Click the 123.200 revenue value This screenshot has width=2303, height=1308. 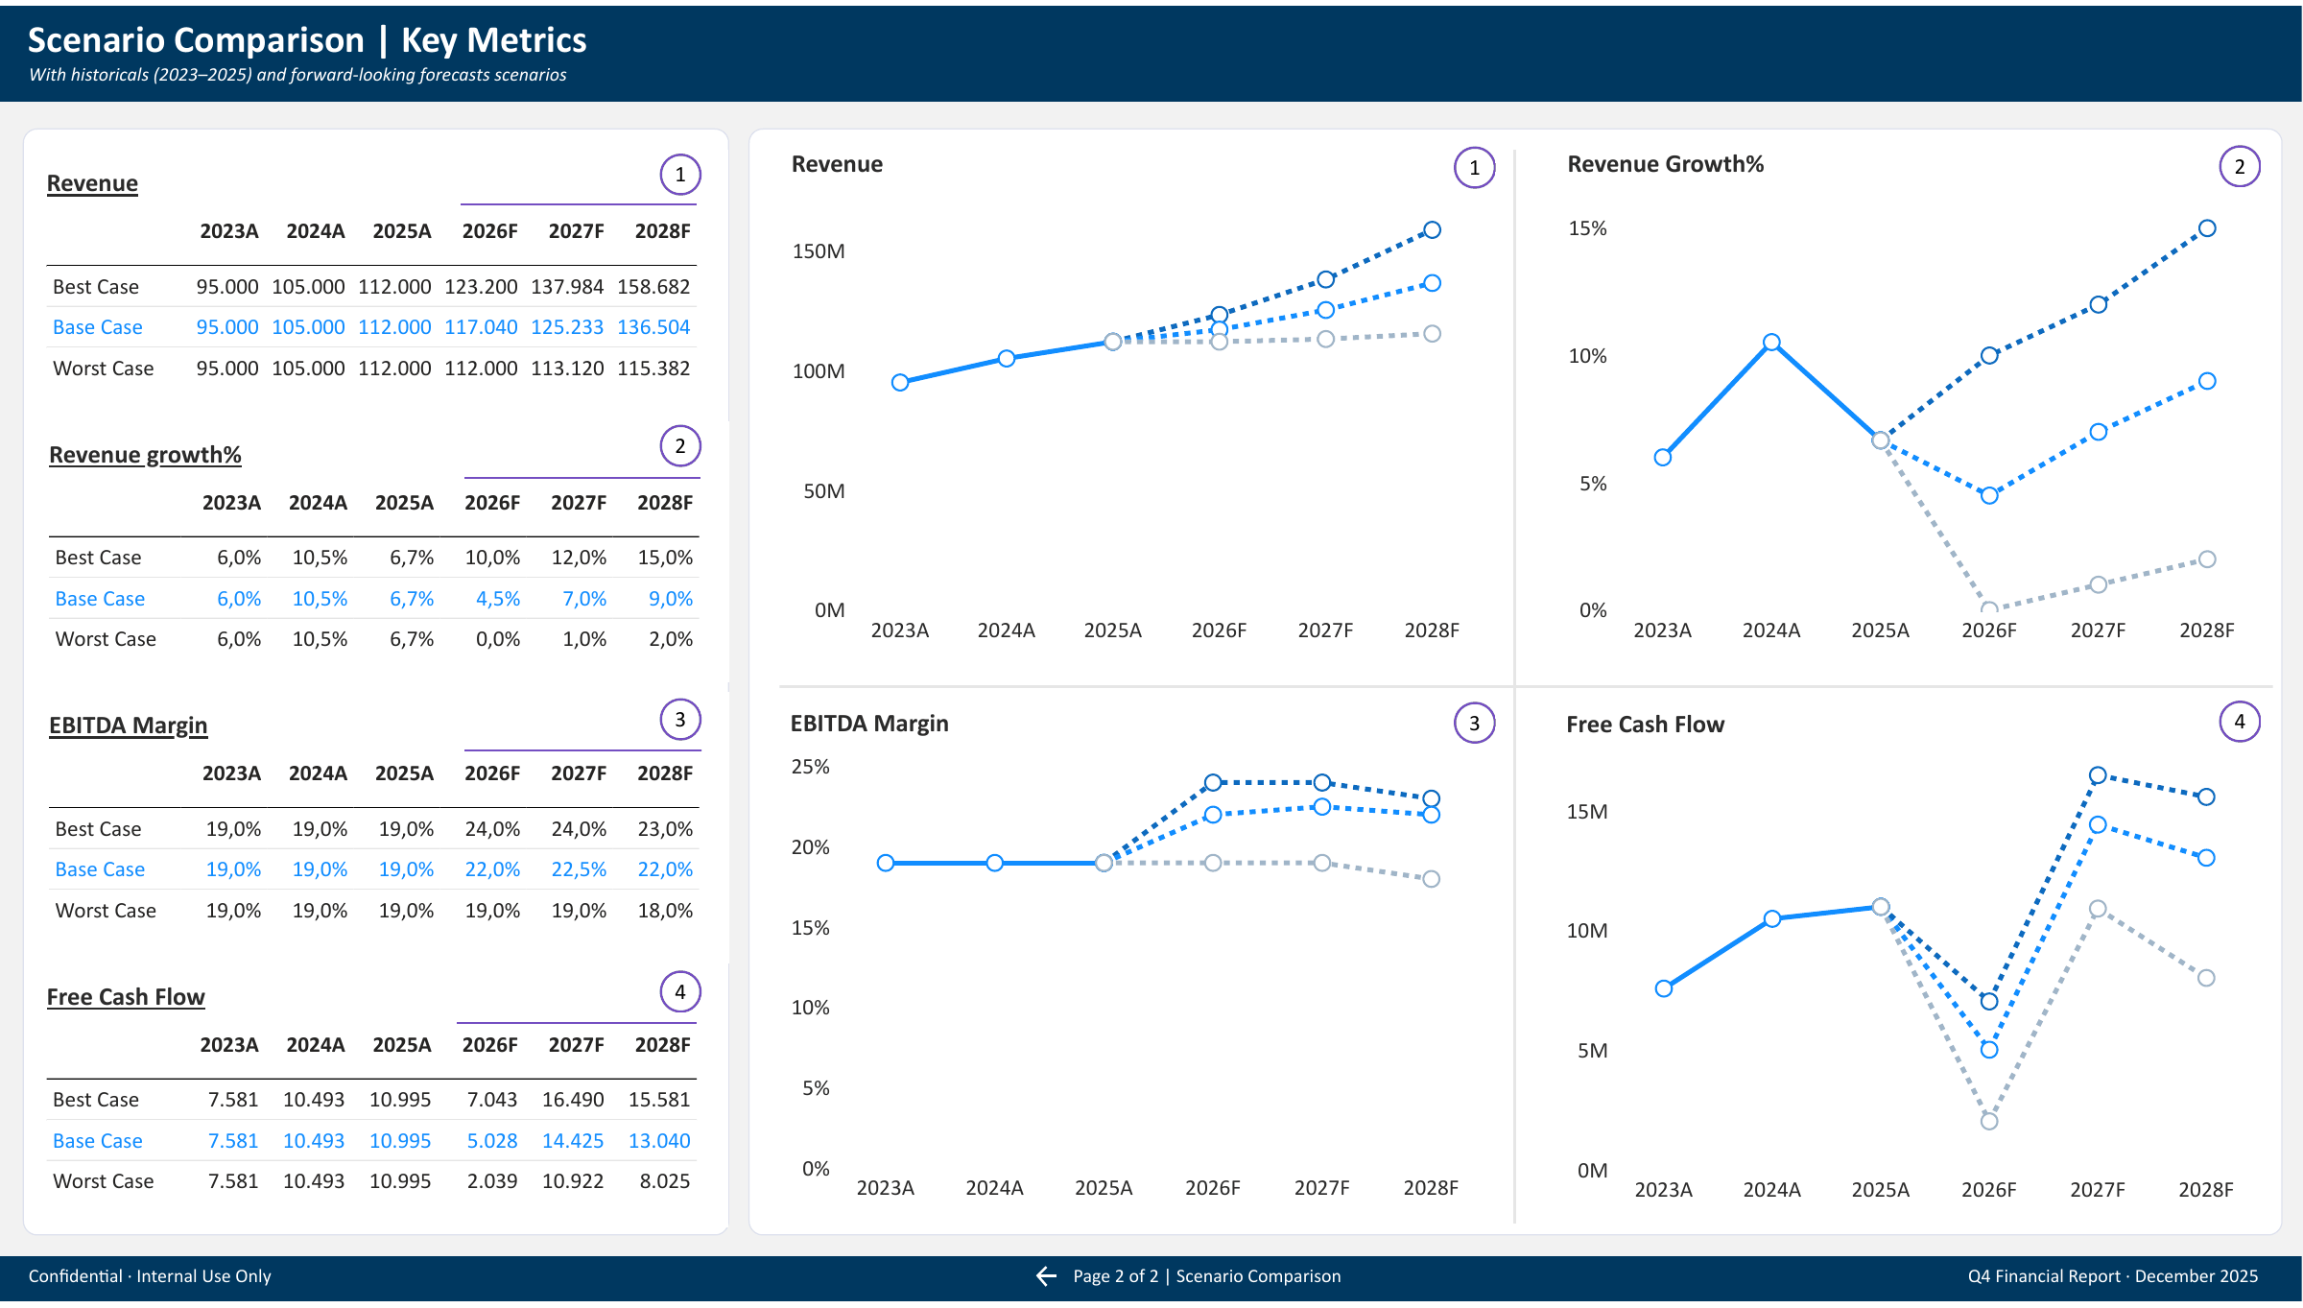pyautogui.click(x=481, y=287)
